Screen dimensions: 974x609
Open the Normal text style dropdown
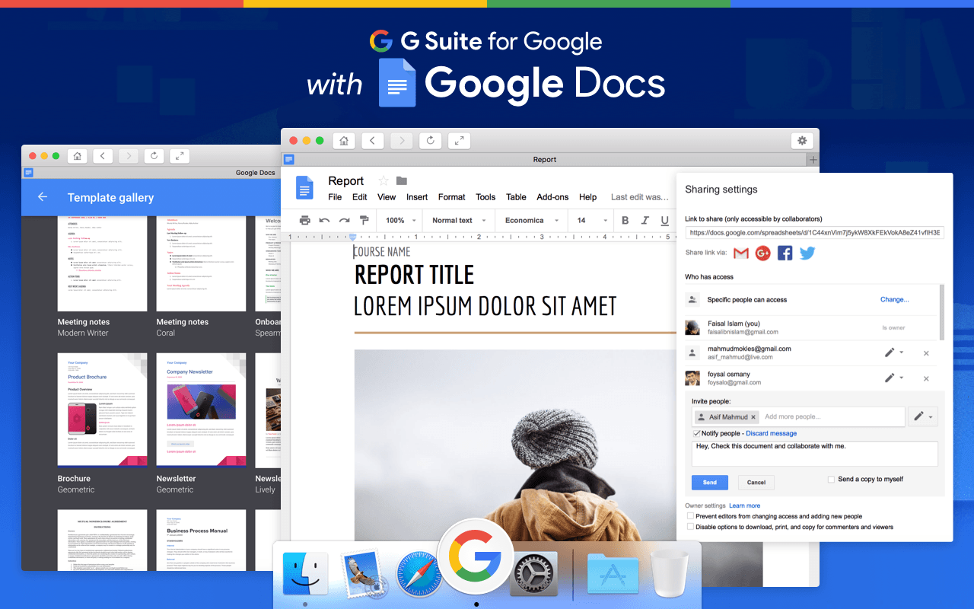(459, 220)
